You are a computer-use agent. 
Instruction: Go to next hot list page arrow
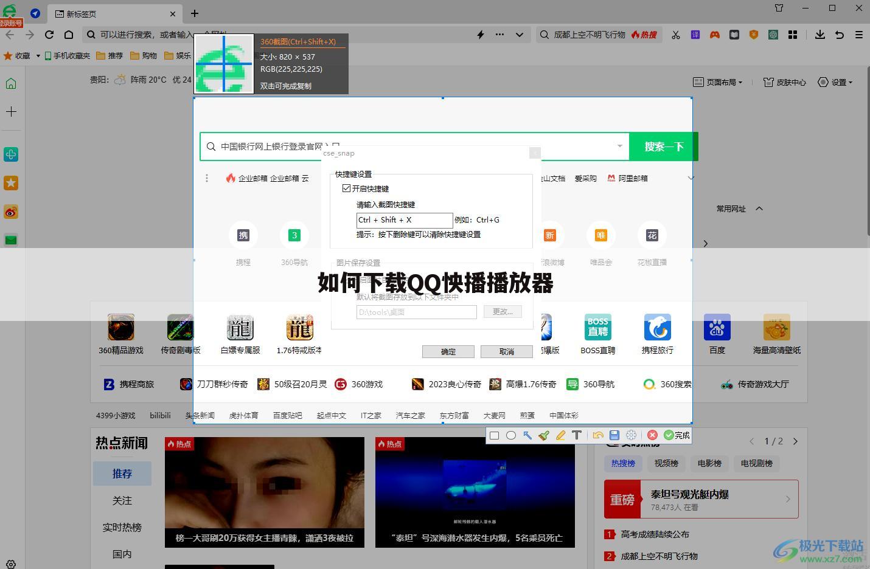[795, 441]
